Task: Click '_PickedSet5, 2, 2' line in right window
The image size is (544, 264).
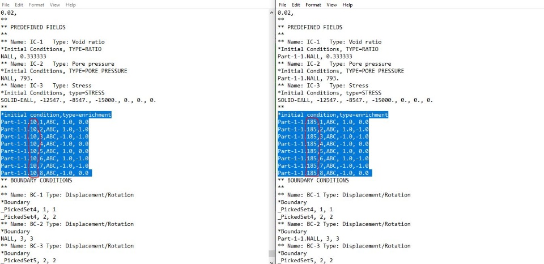Action: pyautogui.click(x=305, y=261)
